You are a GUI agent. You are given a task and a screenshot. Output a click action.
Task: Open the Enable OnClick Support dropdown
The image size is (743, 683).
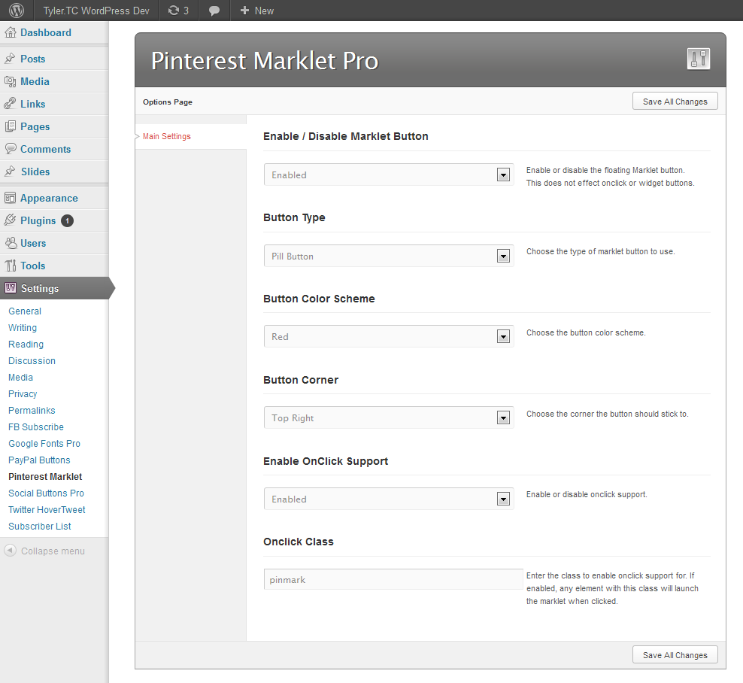click(389, 499)
